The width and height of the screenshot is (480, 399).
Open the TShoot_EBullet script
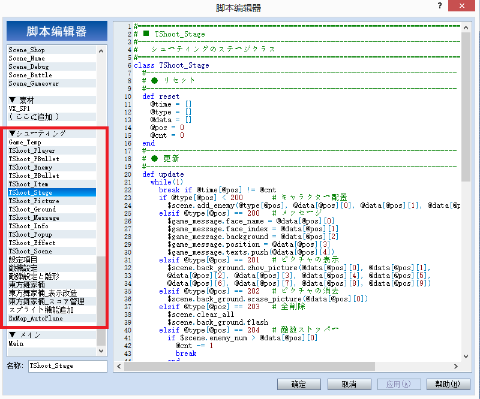[52, 176]
